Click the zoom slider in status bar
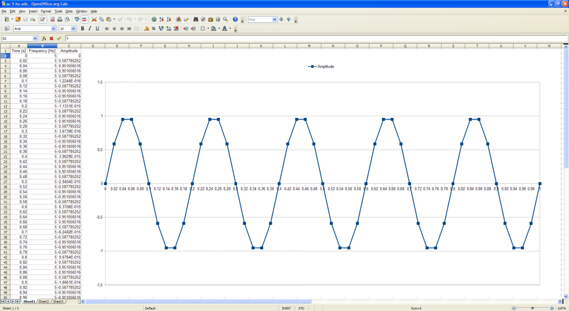This screenshot has width=569, height=311. 532,308
